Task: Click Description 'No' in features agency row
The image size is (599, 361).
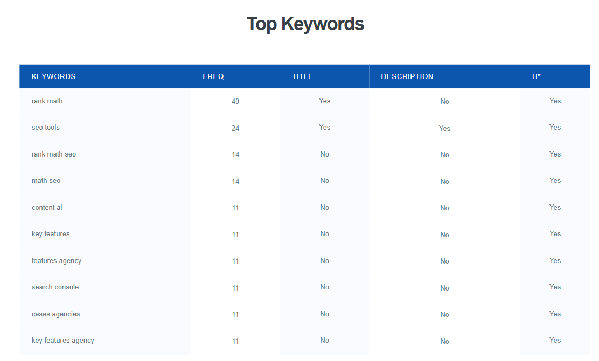Action: 444,261
